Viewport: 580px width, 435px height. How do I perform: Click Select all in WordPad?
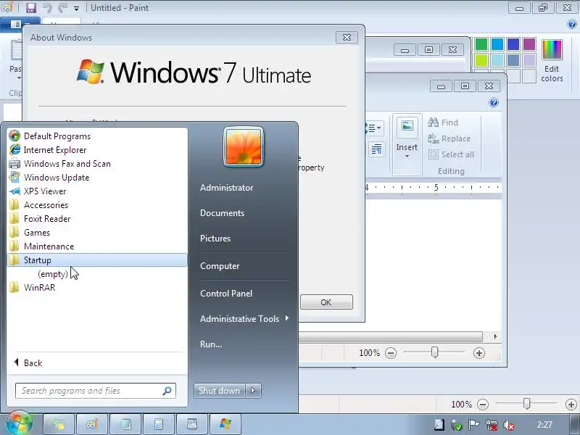(451, 154)
